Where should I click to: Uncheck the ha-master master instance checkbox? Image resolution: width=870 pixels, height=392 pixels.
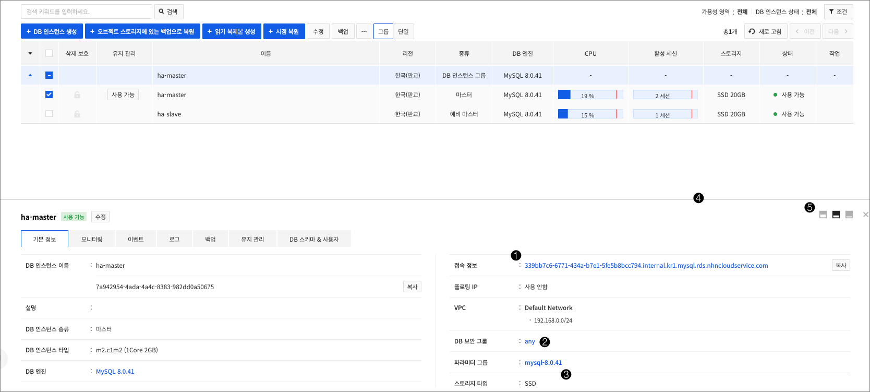[49, 94]
